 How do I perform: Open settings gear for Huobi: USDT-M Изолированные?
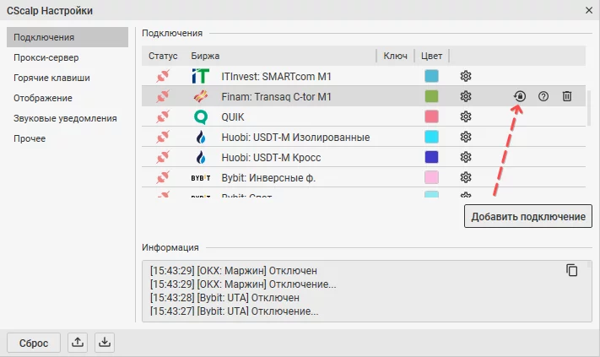[465, 137]
